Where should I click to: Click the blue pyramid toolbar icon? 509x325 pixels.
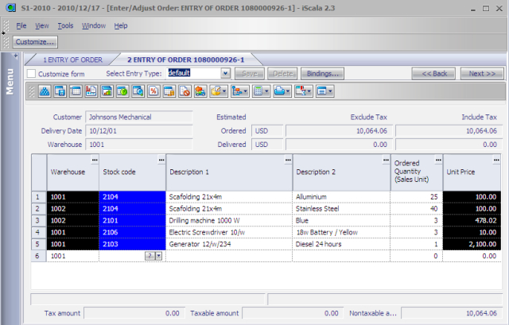click(x=45, y=91)
